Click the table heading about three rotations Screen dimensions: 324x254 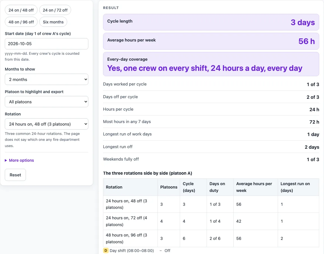(148, 173)
